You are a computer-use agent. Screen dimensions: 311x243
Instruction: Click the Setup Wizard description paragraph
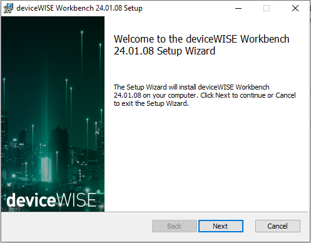pos(205,95)
